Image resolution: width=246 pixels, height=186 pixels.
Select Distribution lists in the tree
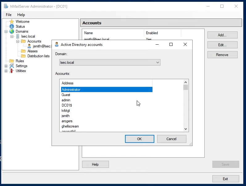39,56
